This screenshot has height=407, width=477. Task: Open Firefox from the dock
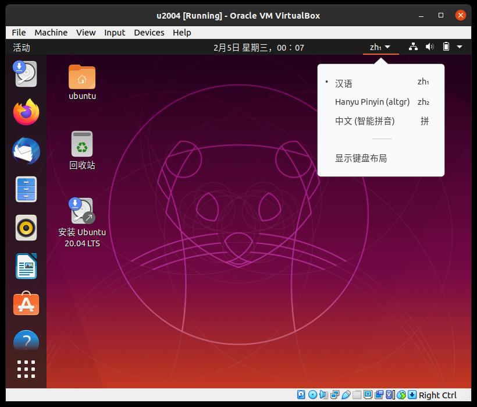(x=26, y=112)
